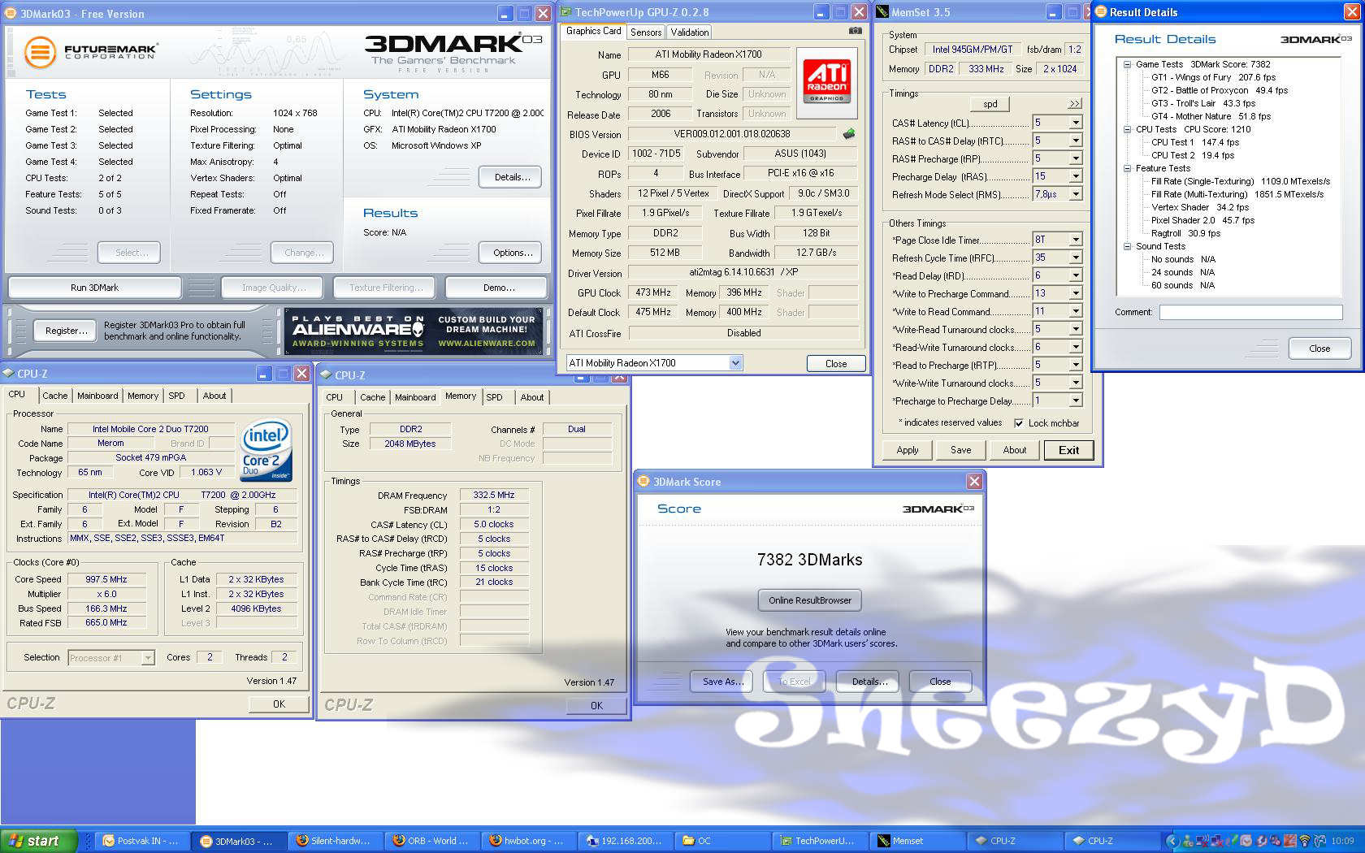The image size is (1365, 853).
Task: Click the Exit button in MemSet
Action: [x=1069, y=450]
